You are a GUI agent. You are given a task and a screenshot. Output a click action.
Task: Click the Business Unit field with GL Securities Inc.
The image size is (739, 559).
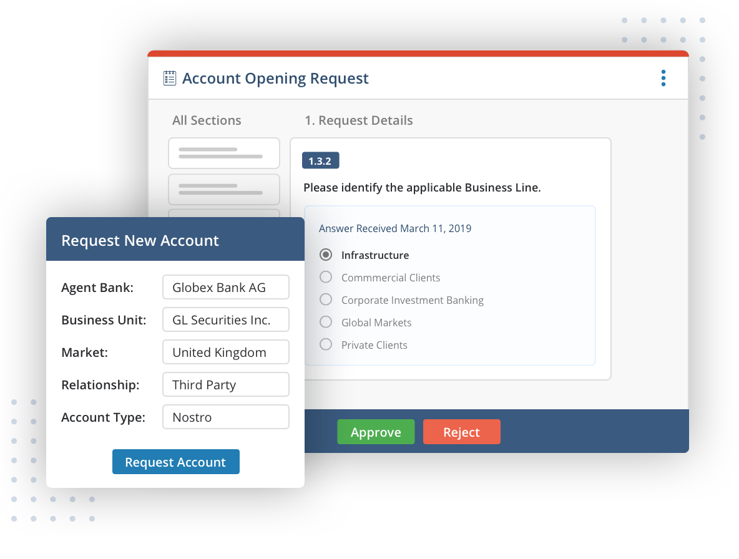225,319
